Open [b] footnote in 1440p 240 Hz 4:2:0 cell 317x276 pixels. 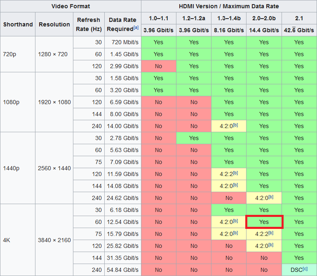pyautogui.click(x=271, y=197)
